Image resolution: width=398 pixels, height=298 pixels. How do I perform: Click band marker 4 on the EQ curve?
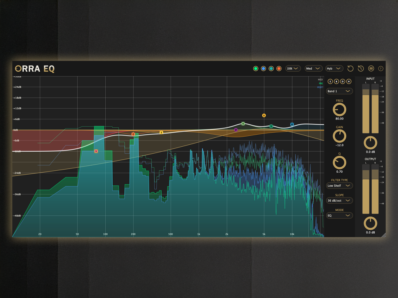pyautogui.click(x=243, y=124)
